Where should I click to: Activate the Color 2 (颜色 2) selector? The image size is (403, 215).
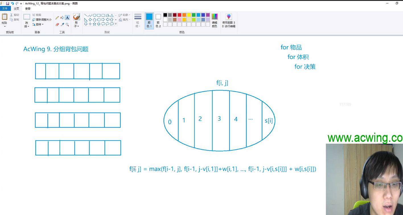[x=158, y=21]
